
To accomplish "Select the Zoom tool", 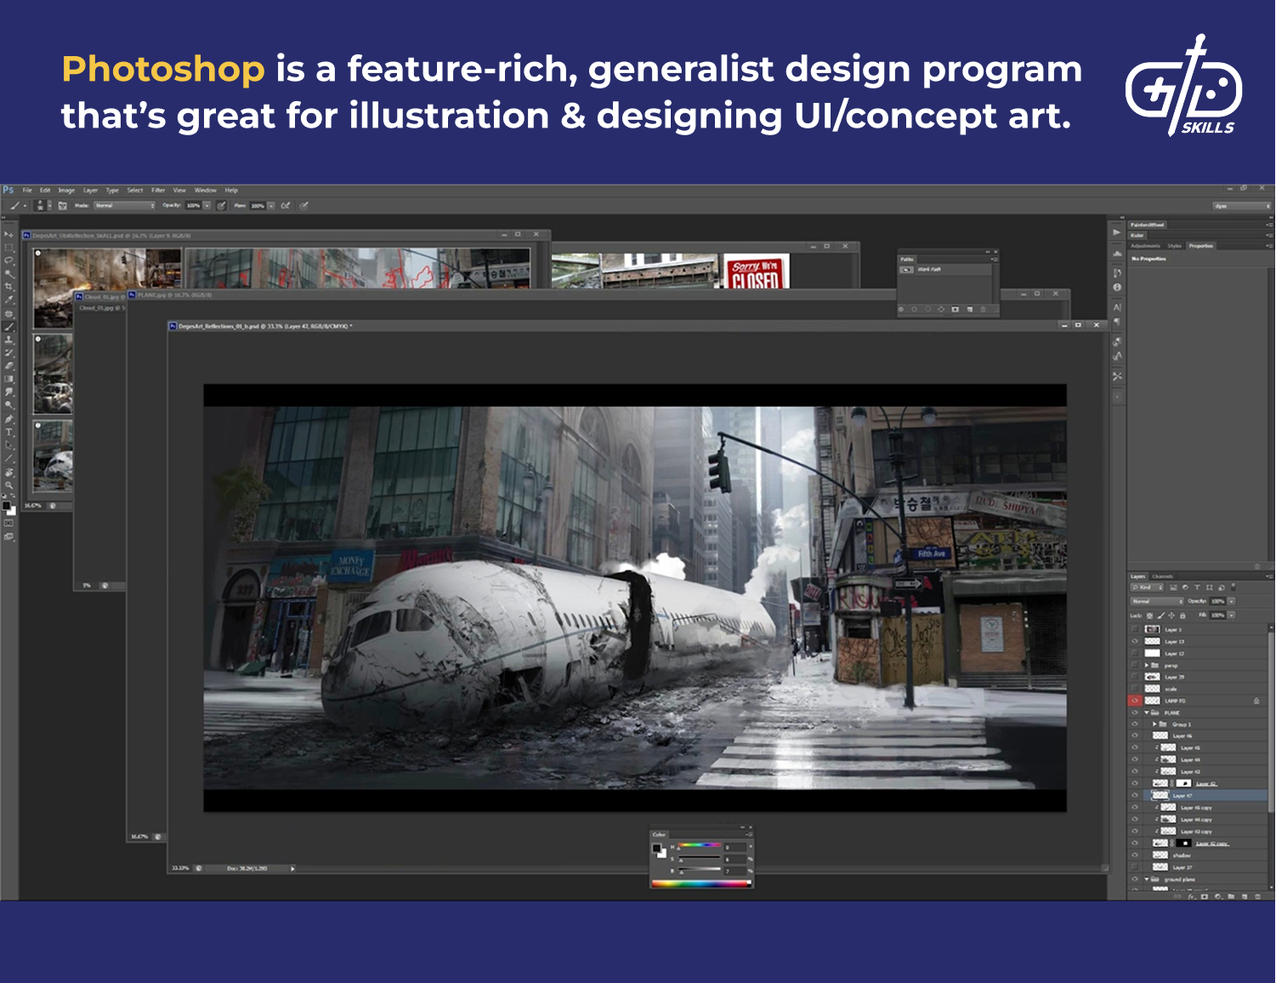I will pyautogui.click(x=9, y=485).
